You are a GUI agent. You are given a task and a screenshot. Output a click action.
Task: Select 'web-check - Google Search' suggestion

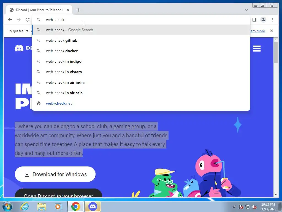[x=141, y=30]
